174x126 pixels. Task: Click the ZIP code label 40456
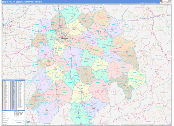pos(70,83)
